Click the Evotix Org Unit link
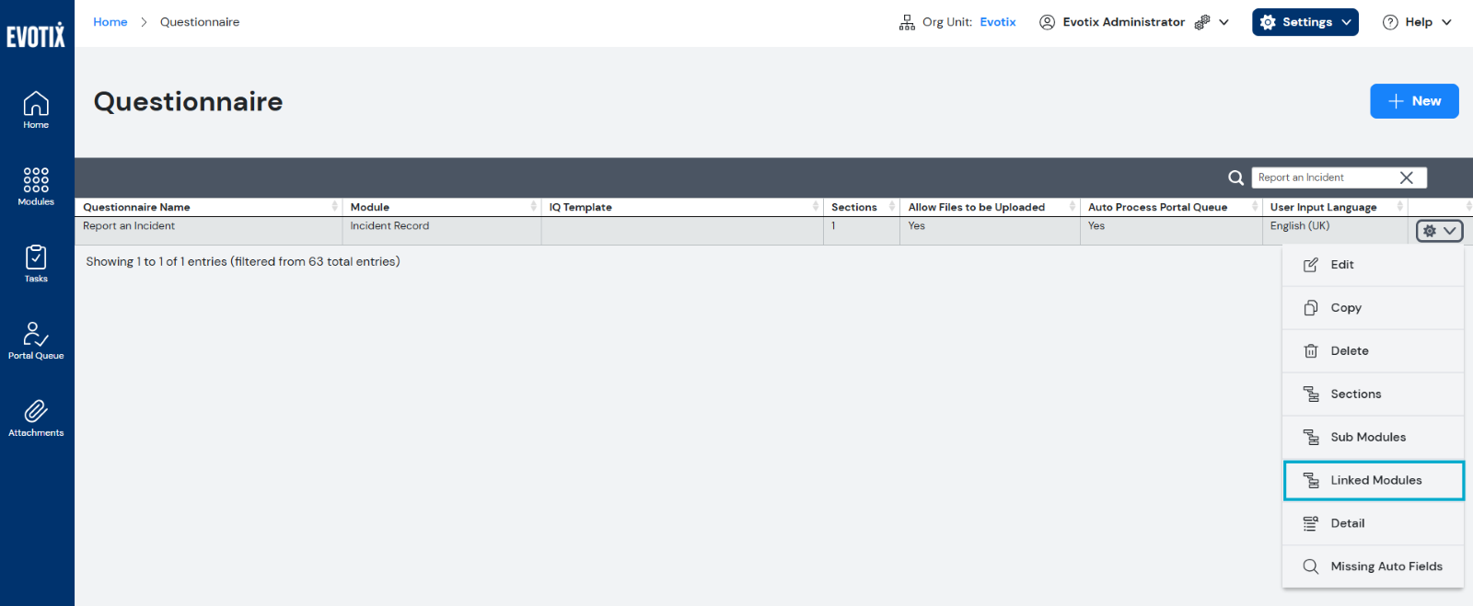The height and width of the screenshot is (606, 1473). coord(997,22)
